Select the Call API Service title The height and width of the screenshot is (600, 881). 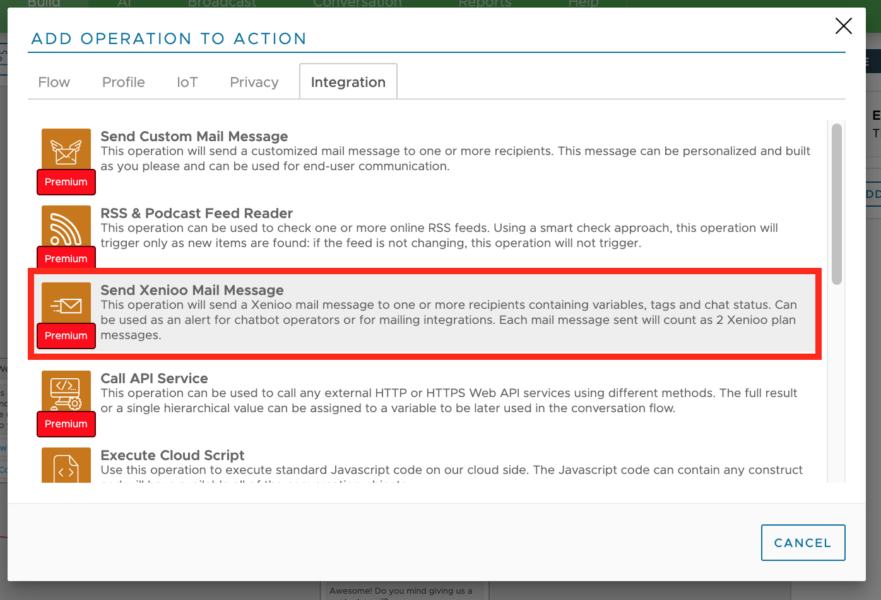155,378
